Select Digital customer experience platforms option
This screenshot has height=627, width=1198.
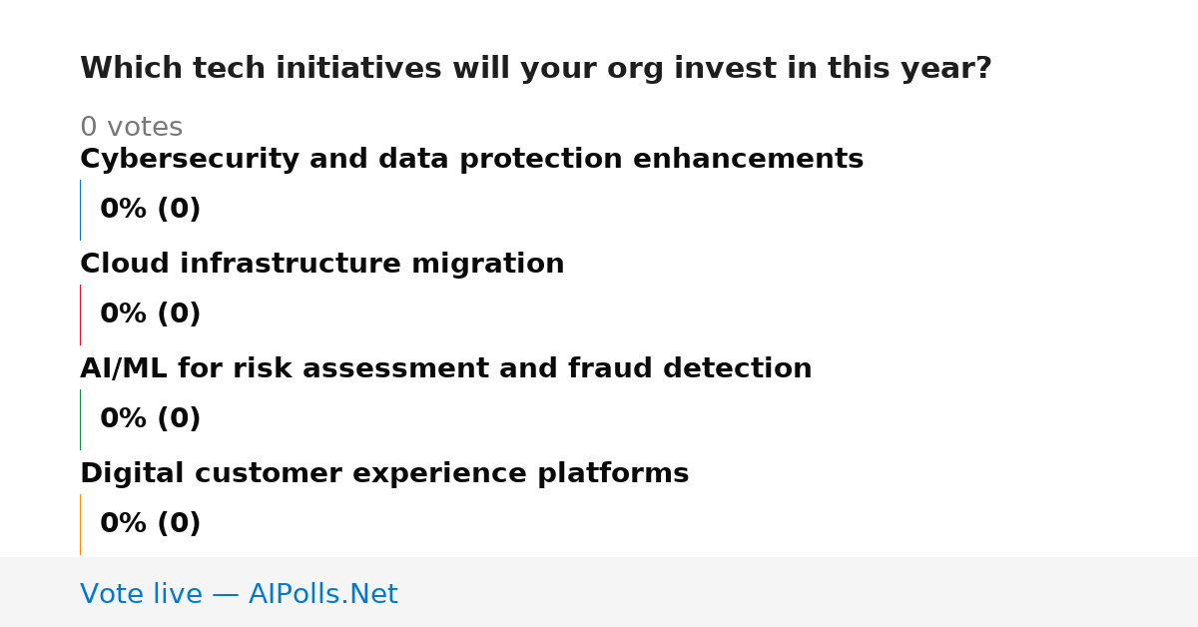(384, 474)
